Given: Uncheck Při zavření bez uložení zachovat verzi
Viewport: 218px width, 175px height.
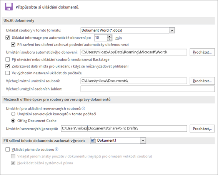Looking at the screenshot, I should pyautogui.click(x=13, y=44).
